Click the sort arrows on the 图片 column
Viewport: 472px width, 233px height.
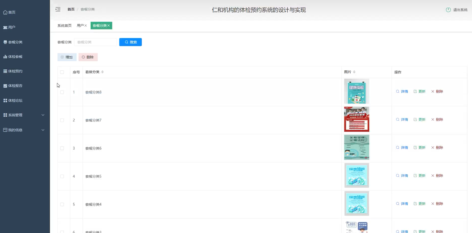coord(354,72)
